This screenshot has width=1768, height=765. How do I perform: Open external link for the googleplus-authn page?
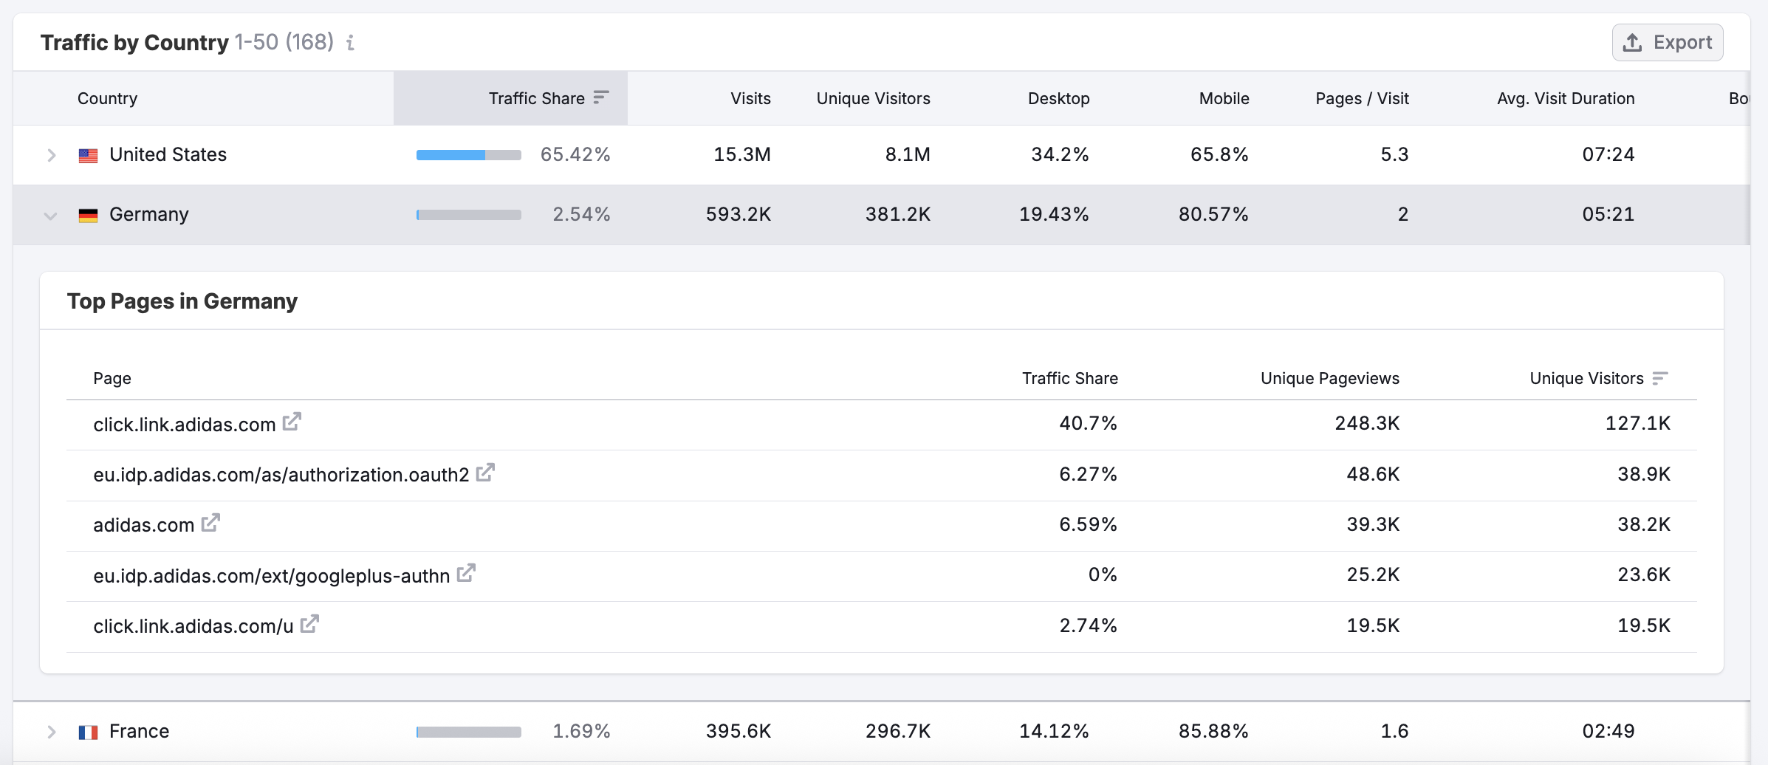(x=466, y=573)
